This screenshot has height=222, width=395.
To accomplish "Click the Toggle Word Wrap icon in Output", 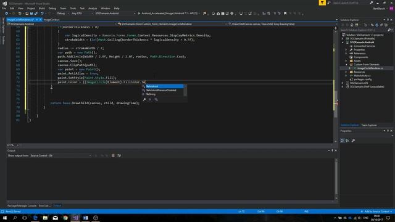I will [119, 155].
